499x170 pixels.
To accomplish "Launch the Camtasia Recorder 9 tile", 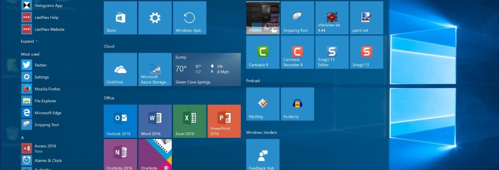I will click(x=298, y=52).
